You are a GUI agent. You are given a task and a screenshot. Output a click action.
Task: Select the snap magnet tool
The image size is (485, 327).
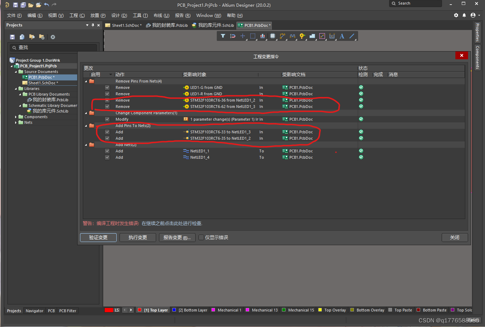click(233, 36)
